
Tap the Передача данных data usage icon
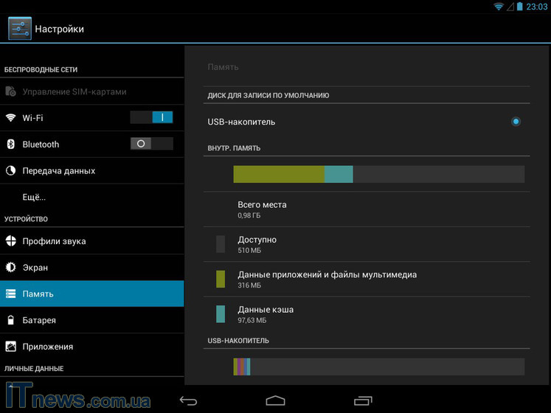click(x=11, y=171)
